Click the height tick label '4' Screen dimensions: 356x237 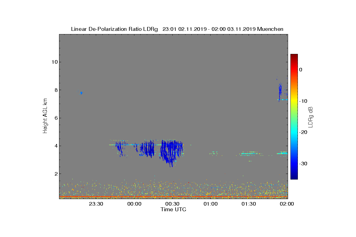[55, 146]
